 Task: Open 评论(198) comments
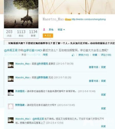point(106,55)
